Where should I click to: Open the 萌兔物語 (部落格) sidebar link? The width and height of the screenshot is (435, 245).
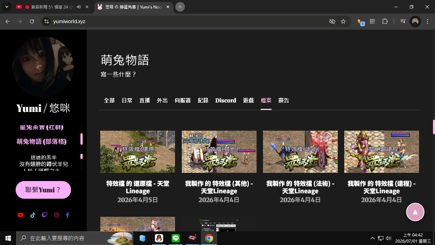pos(41,142)
